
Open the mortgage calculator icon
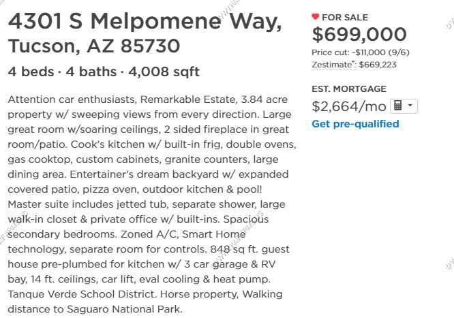tap(398, 106)
